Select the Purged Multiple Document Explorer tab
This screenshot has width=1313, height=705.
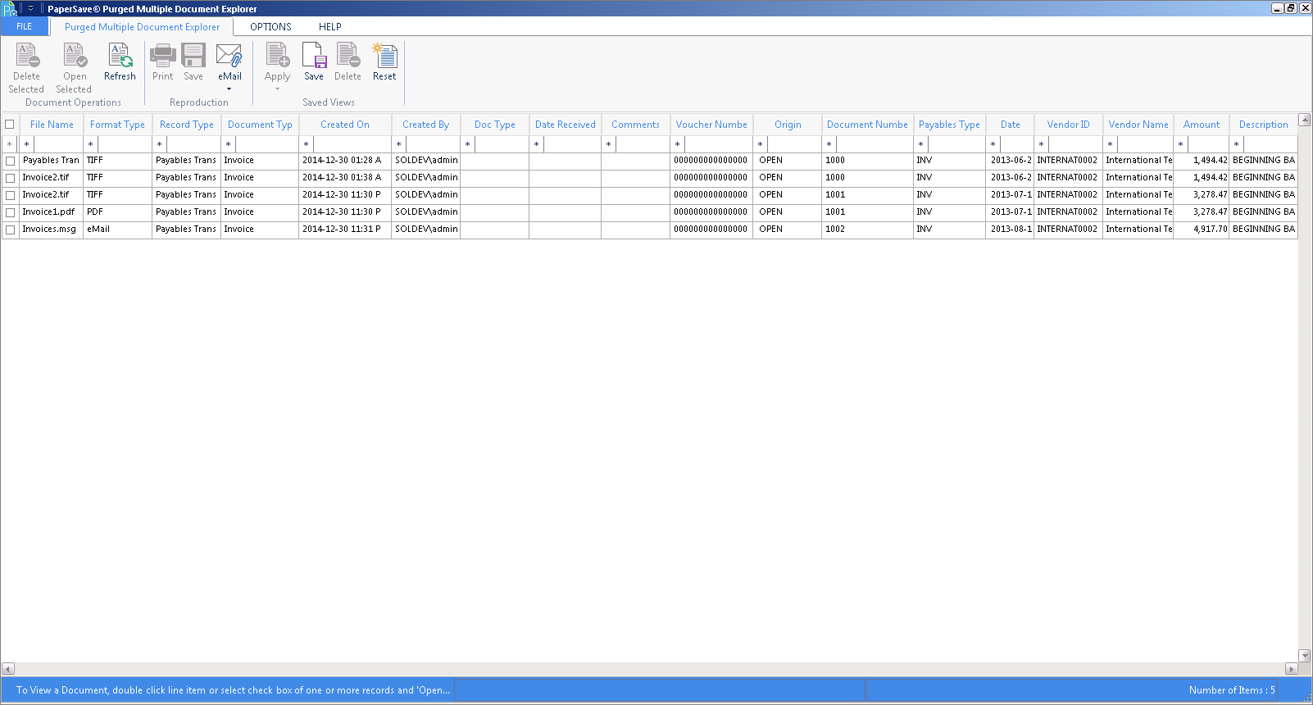(x=142, y=27)
